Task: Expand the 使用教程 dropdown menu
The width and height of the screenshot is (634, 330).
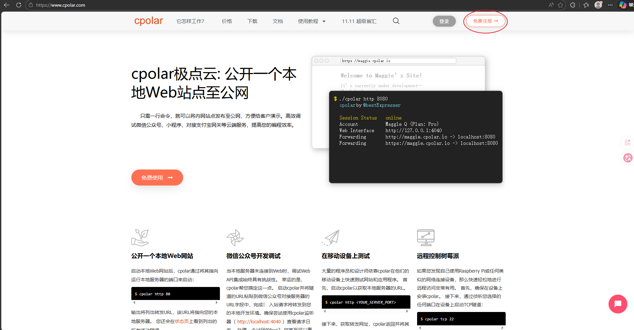Action: tap(311, 21)
